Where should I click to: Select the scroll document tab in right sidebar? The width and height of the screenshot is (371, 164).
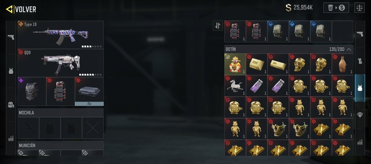click(x=360, y=61)
